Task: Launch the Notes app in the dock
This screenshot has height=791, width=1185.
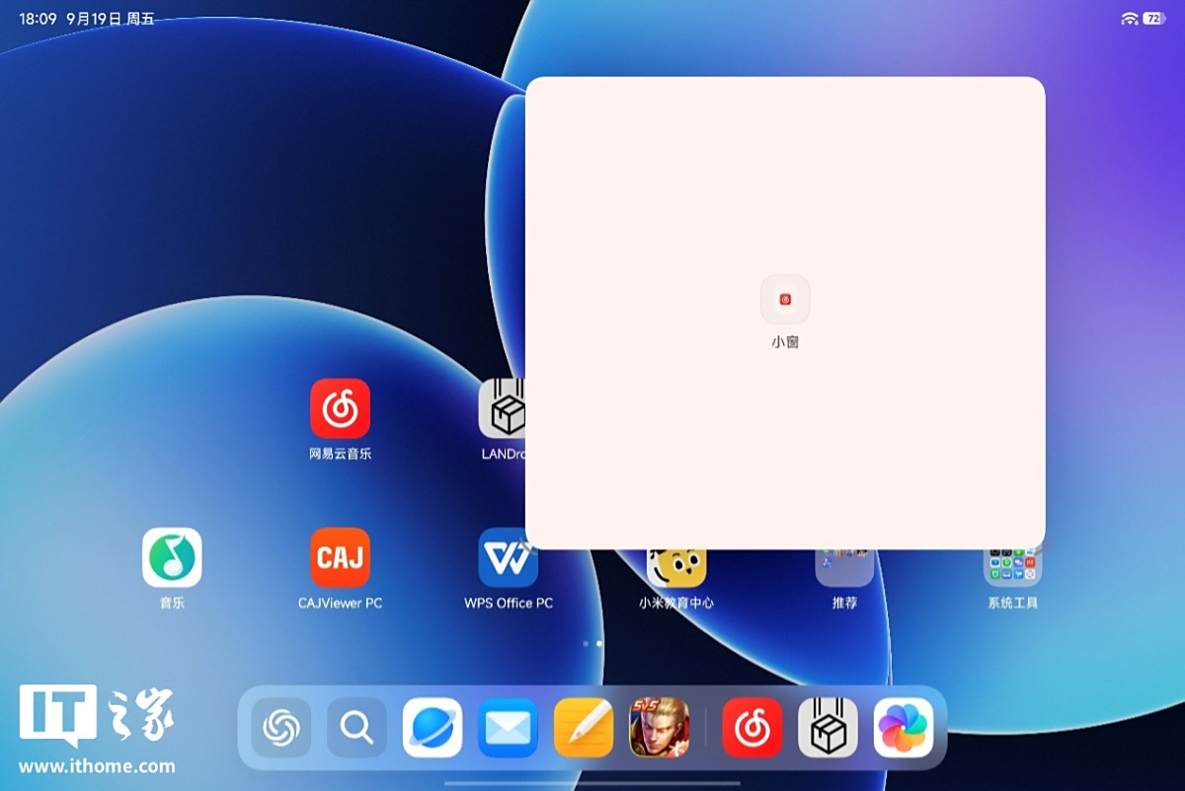Action: (584, 728)
